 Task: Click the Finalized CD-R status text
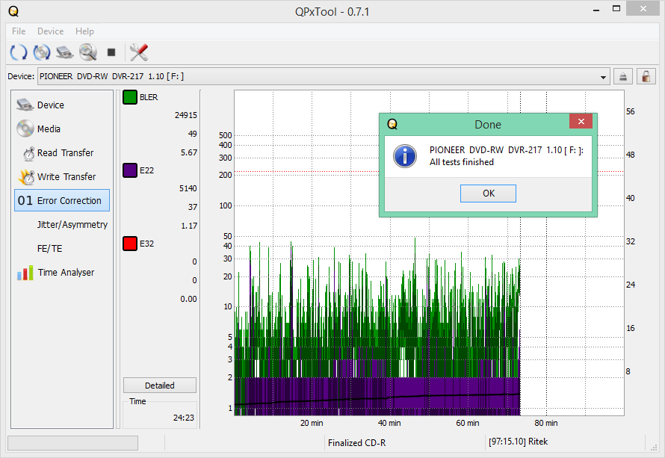tap(356, 443)
